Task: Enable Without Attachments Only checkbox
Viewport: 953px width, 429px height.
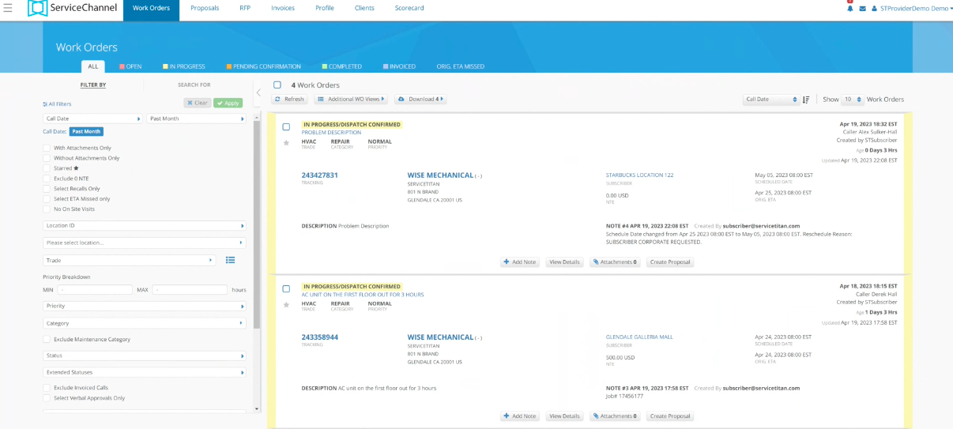Action: click(x=47, y=158)
